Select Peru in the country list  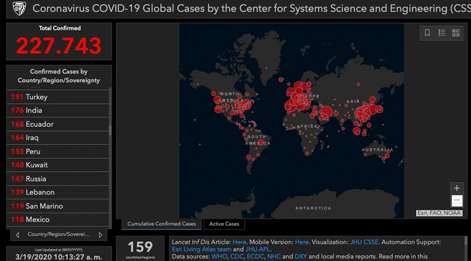pyautogui.click(x=58, y=152)
